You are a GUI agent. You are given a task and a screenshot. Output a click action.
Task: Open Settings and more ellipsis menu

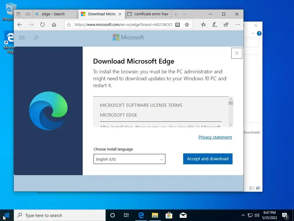tap(237, 25)
